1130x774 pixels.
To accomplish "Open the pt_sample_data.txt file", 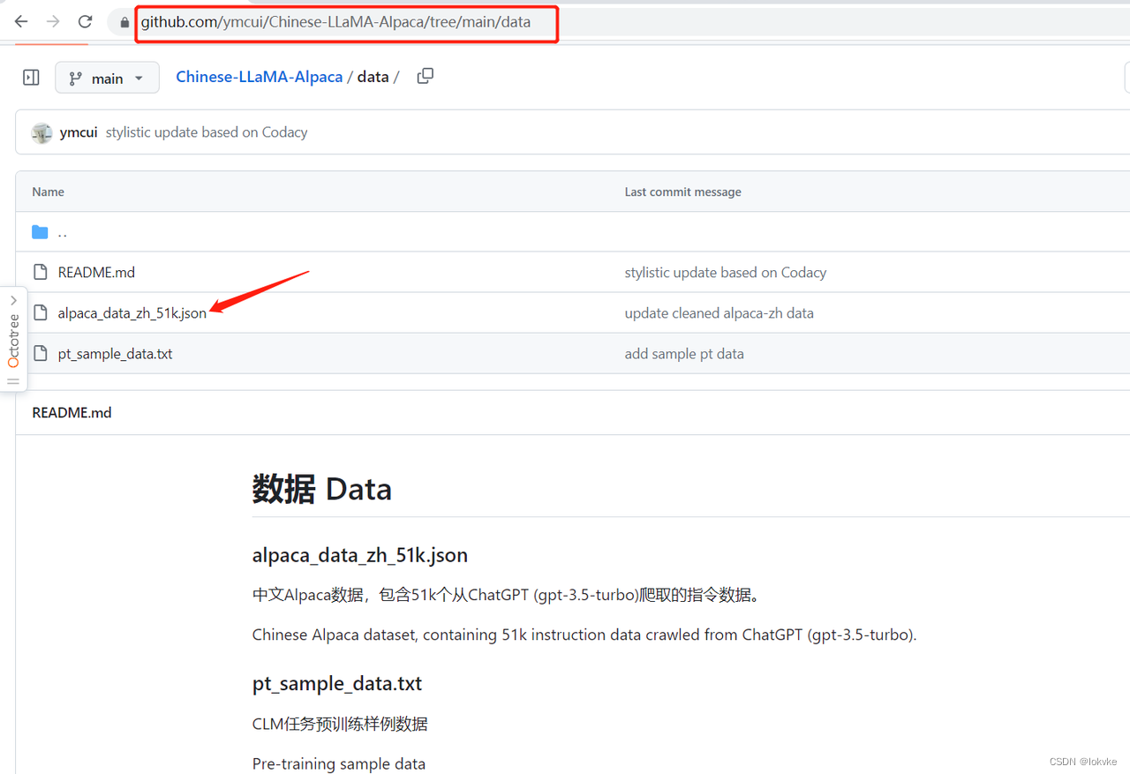I will pos(115,354).
